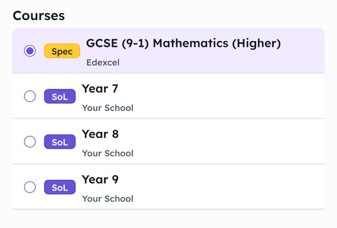Choose the Year 7 radio button
337x228 pixels.
30,97
